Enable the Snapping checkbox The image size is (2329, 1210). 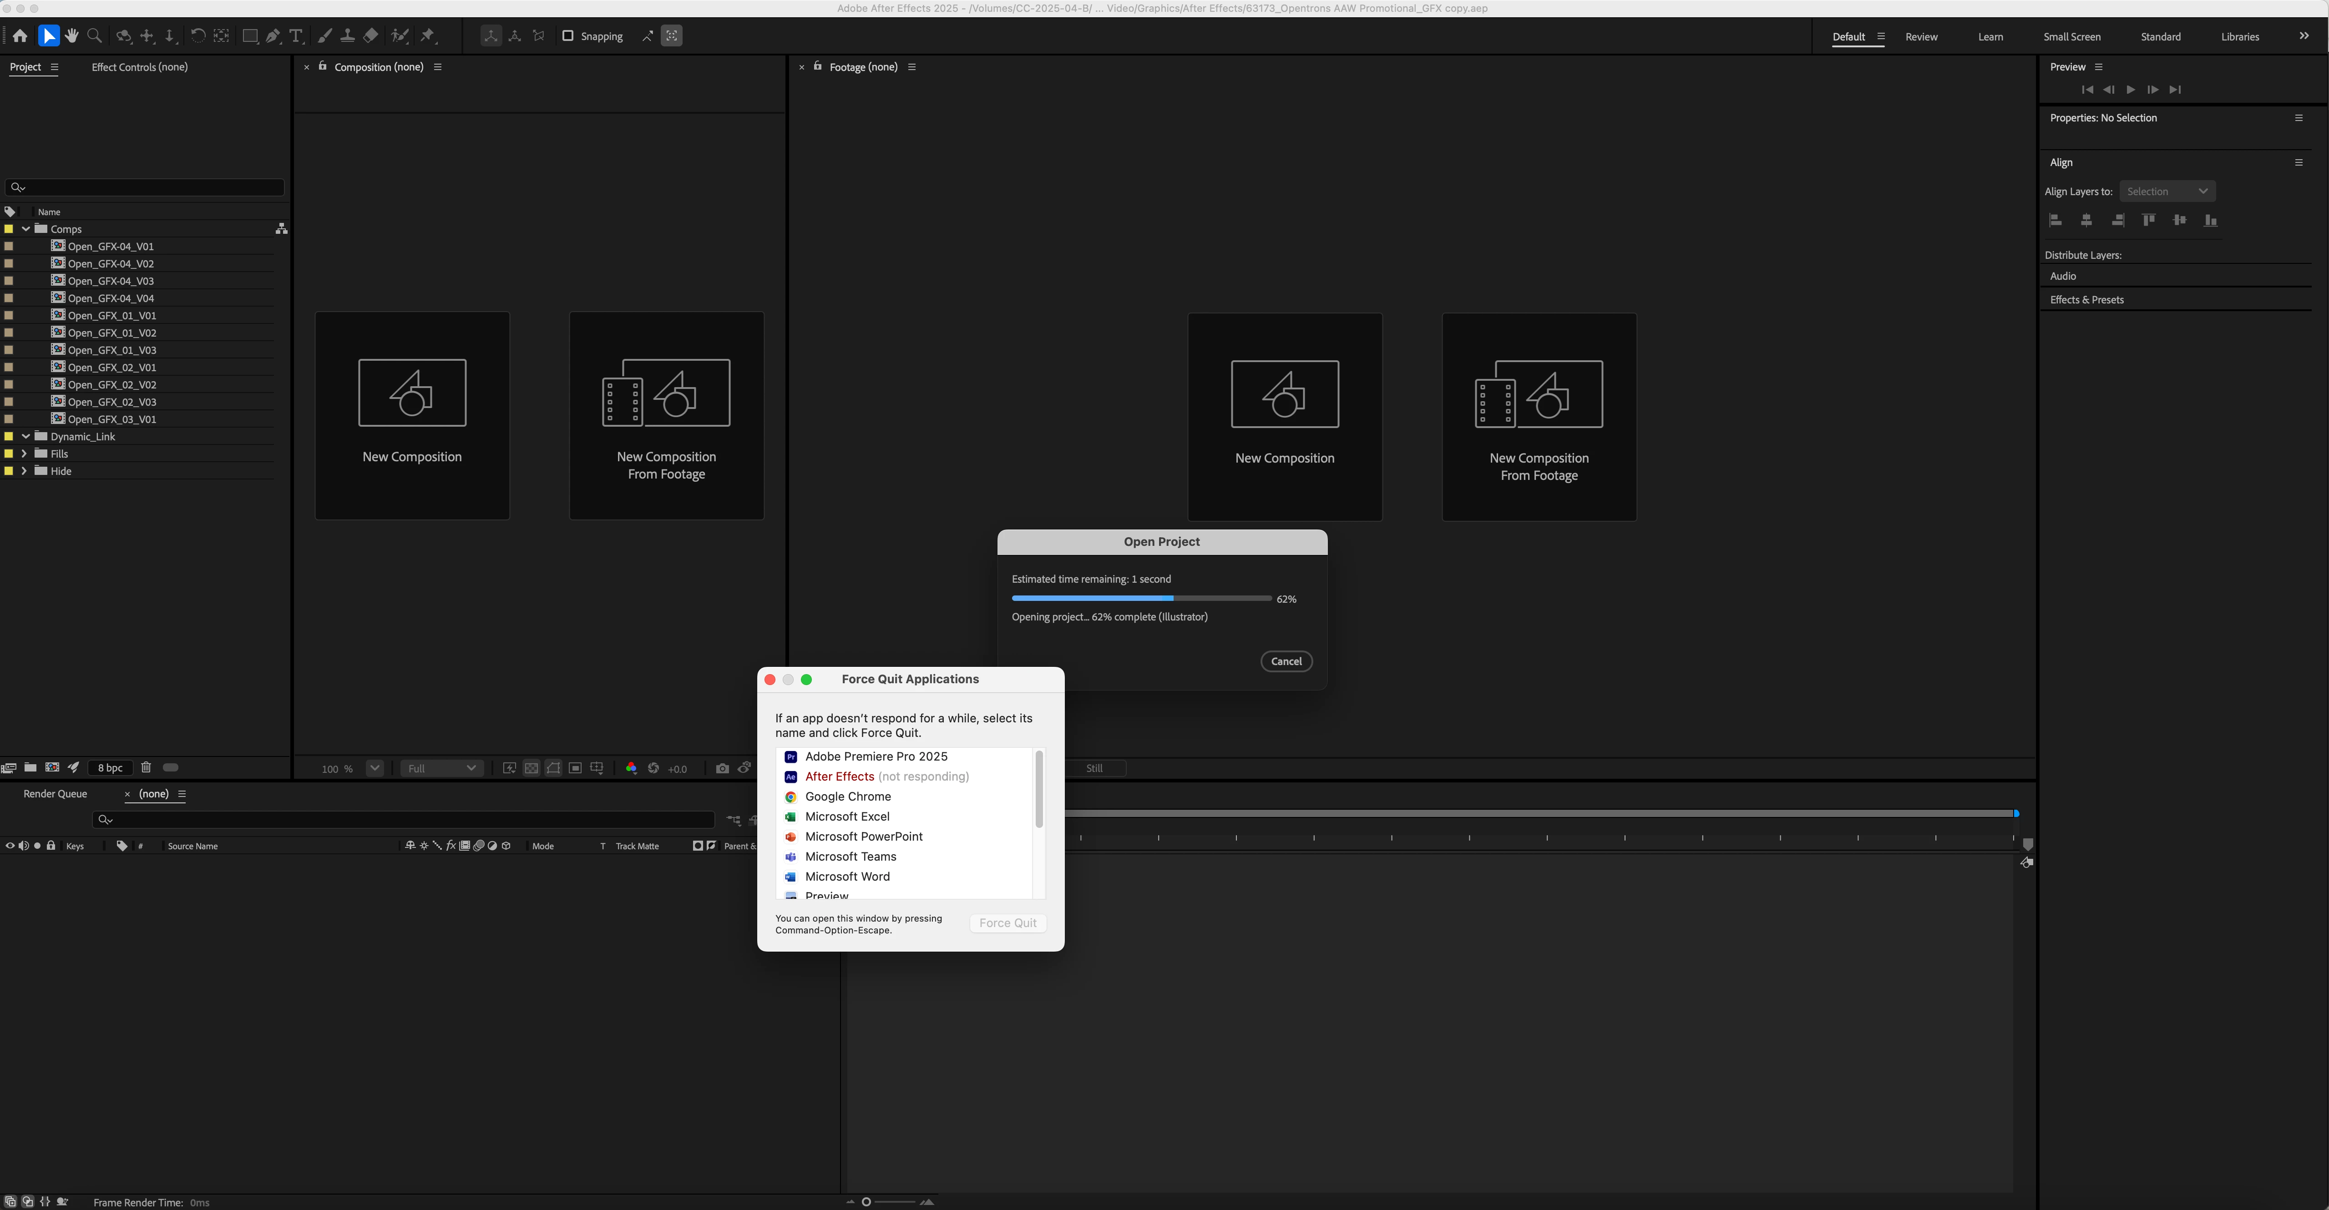(568, 36)
